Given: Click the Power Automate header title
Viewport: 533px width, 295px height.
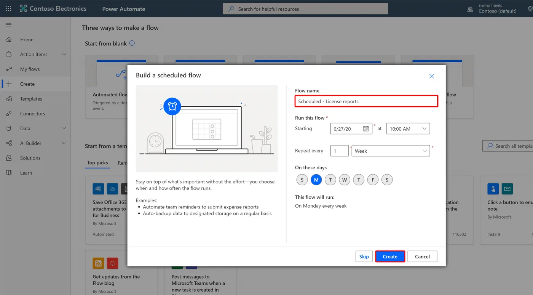Looking at the screenshot, I should [124, 9].
